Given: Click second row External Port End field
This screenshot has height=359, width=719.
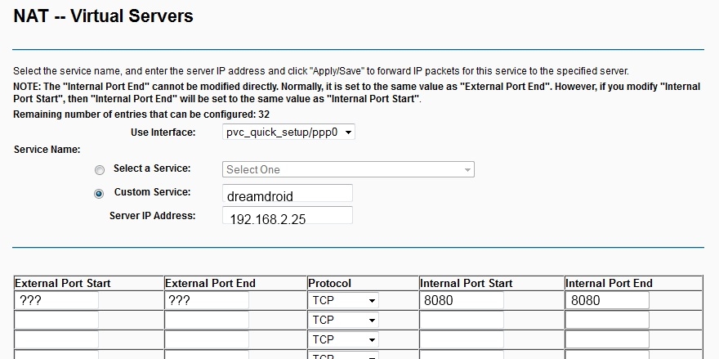Looking at the screenshot, I should point(207,320).
